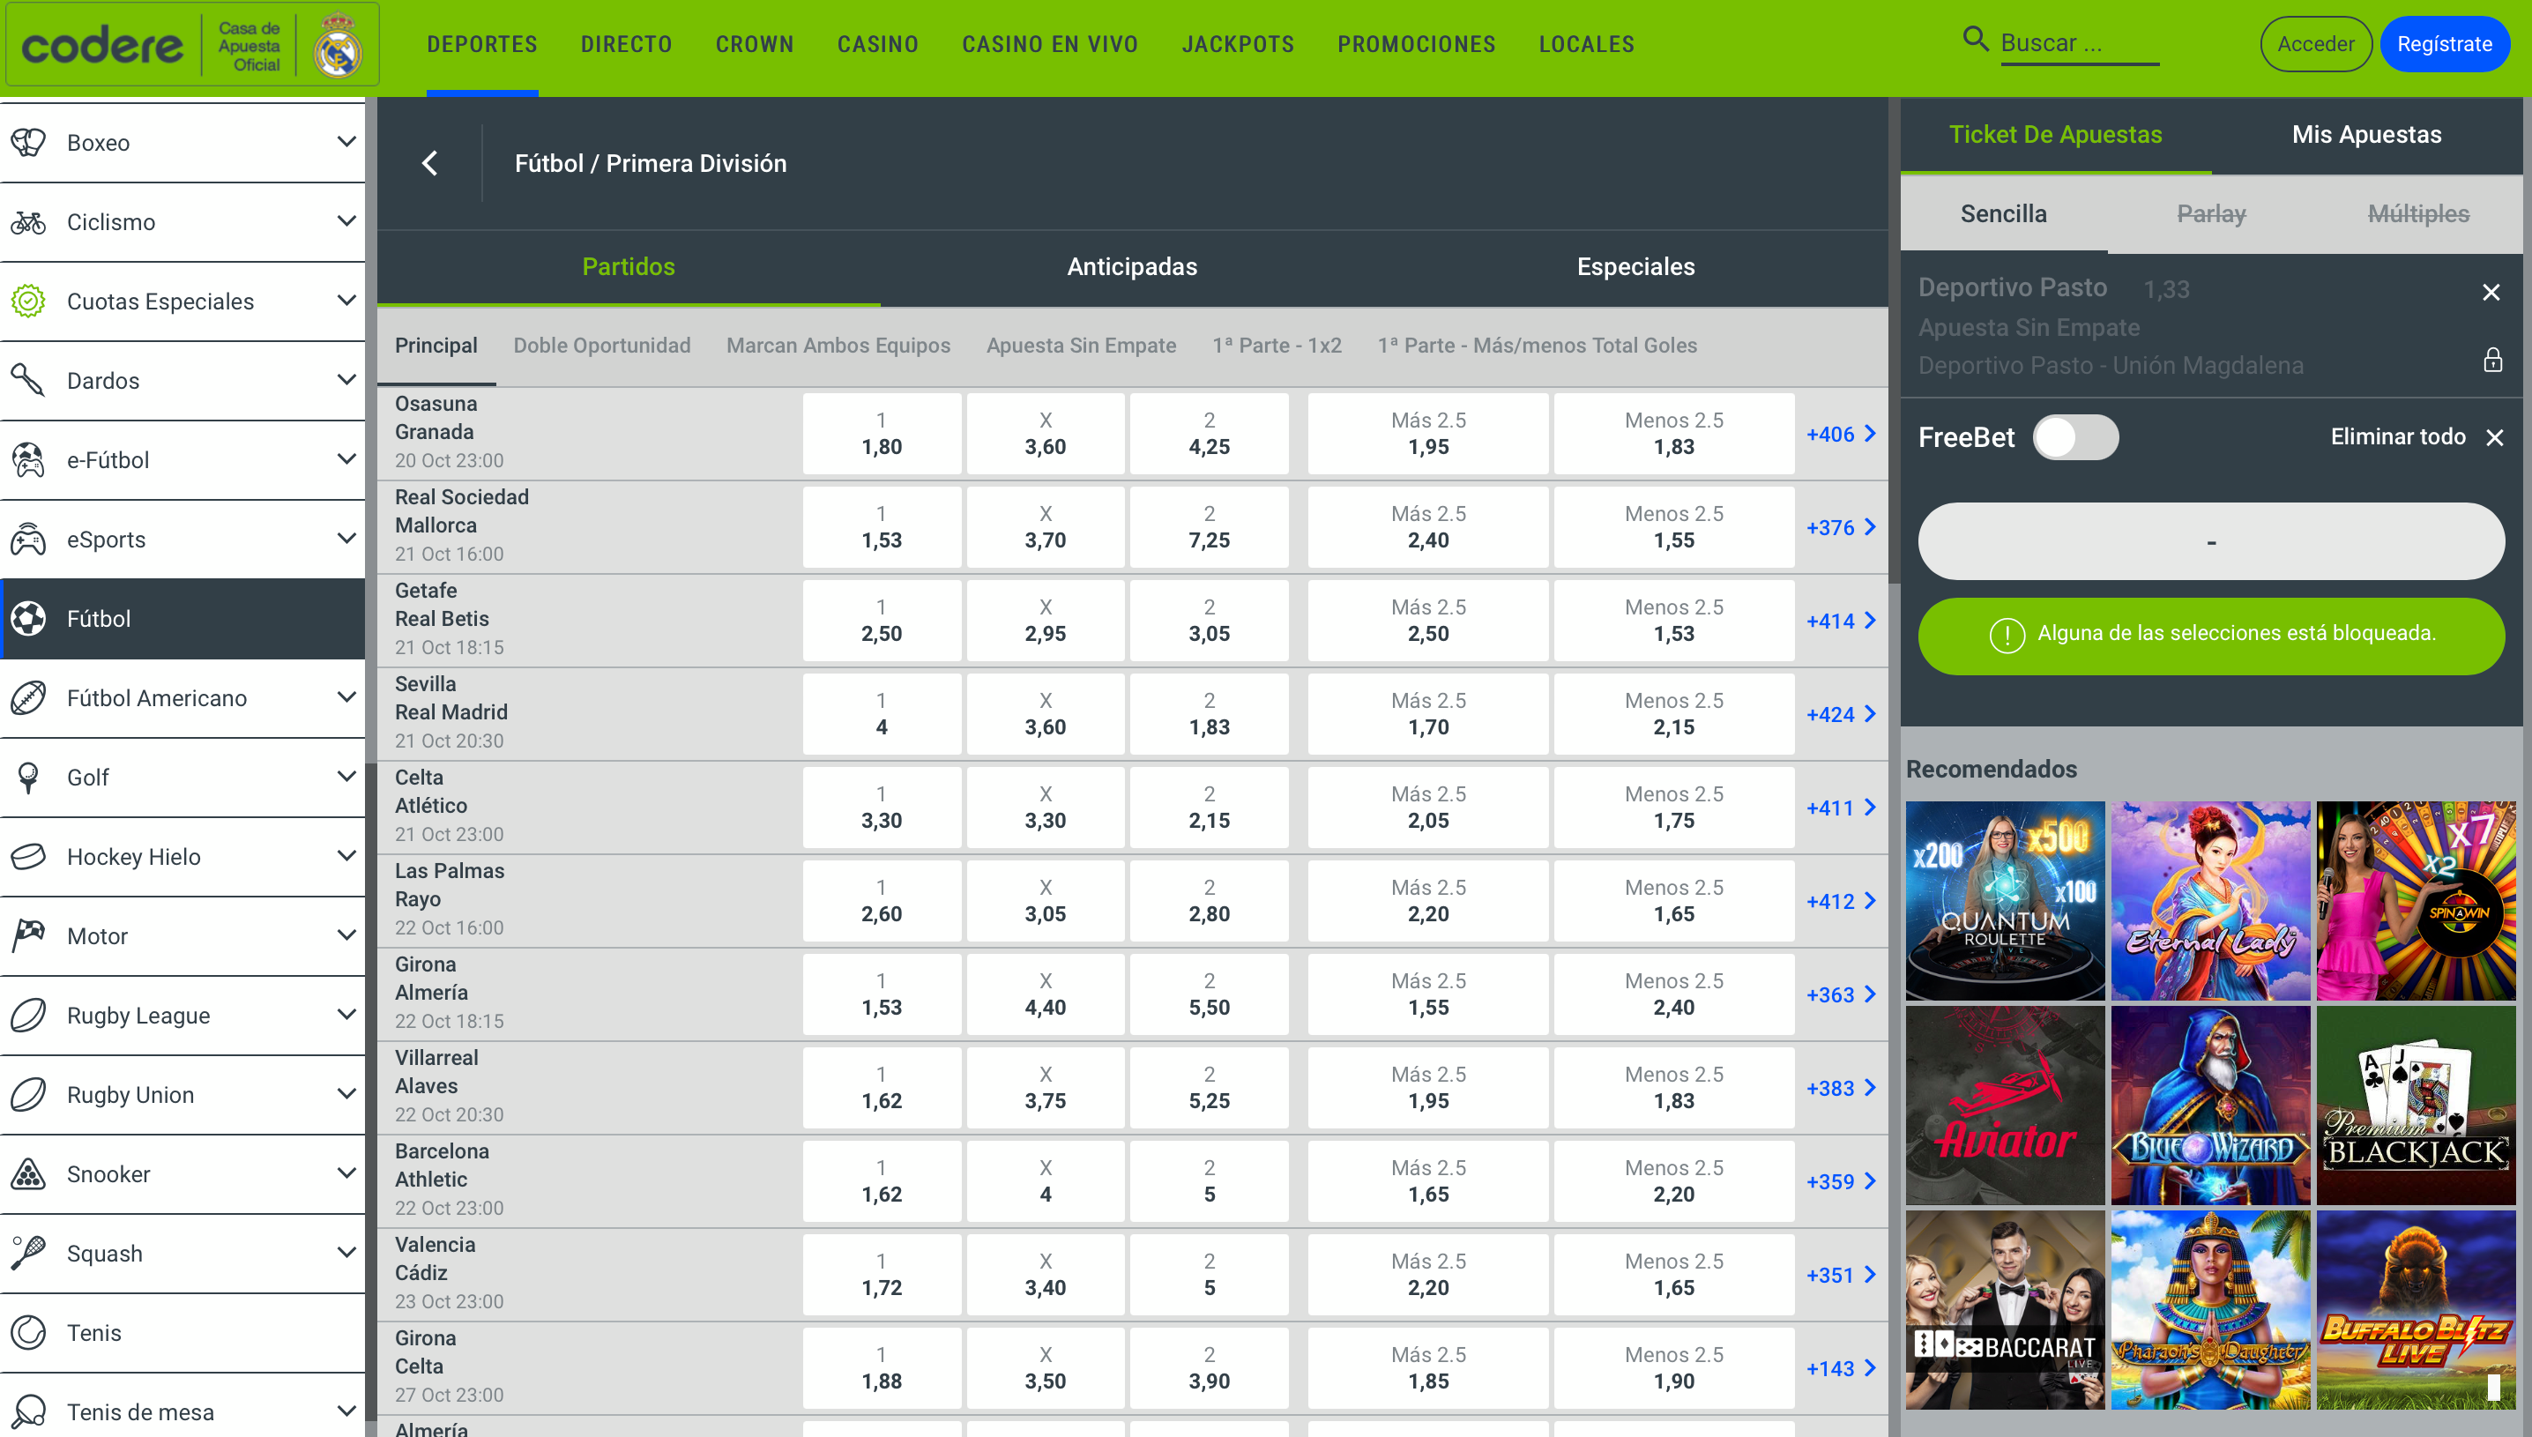Screen dimensions: 2532x1437
Task: Open the Premium Blackjack game thumbnail
Action: tap(2416, 1106)
